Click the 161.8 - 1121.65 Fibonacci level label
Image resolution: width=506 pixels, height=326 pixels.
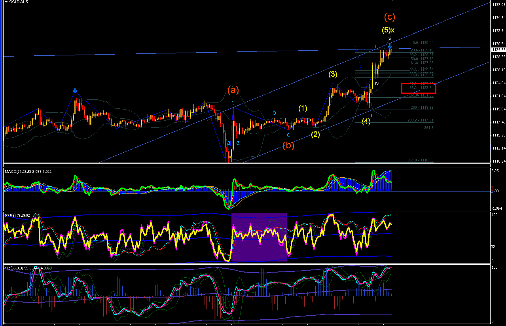[x=421, y=96]
